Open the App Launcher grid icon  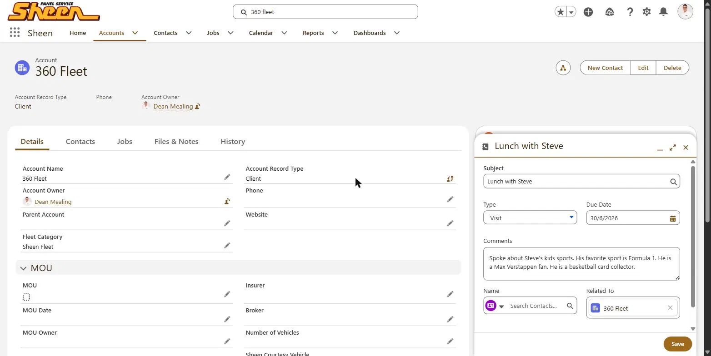pos(15,33)
